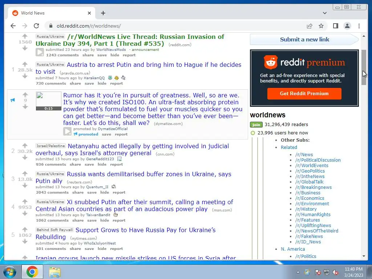Bookmark this page with the star icon
Screen dimensions: 372x279
(x=321, y=26)
